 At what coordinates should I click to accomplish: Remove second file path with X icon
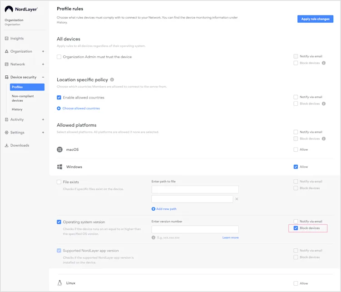(x=237, y=199)
